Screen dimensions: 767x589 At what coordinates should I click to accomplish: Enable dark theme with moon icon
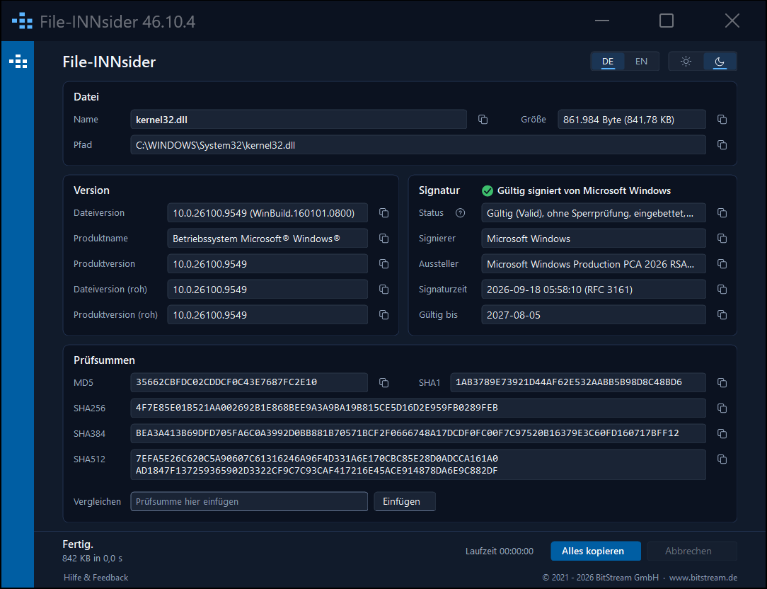[720, 62]
